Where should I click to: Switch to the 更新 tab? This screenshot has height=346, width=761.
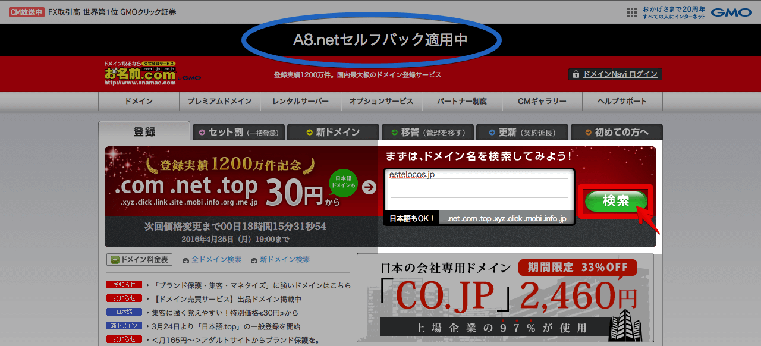pos(522,133)
